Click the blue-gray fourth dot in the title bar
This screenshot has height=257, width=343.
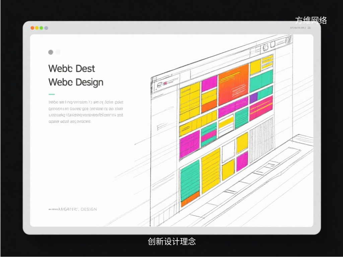[x=46, y=28]
